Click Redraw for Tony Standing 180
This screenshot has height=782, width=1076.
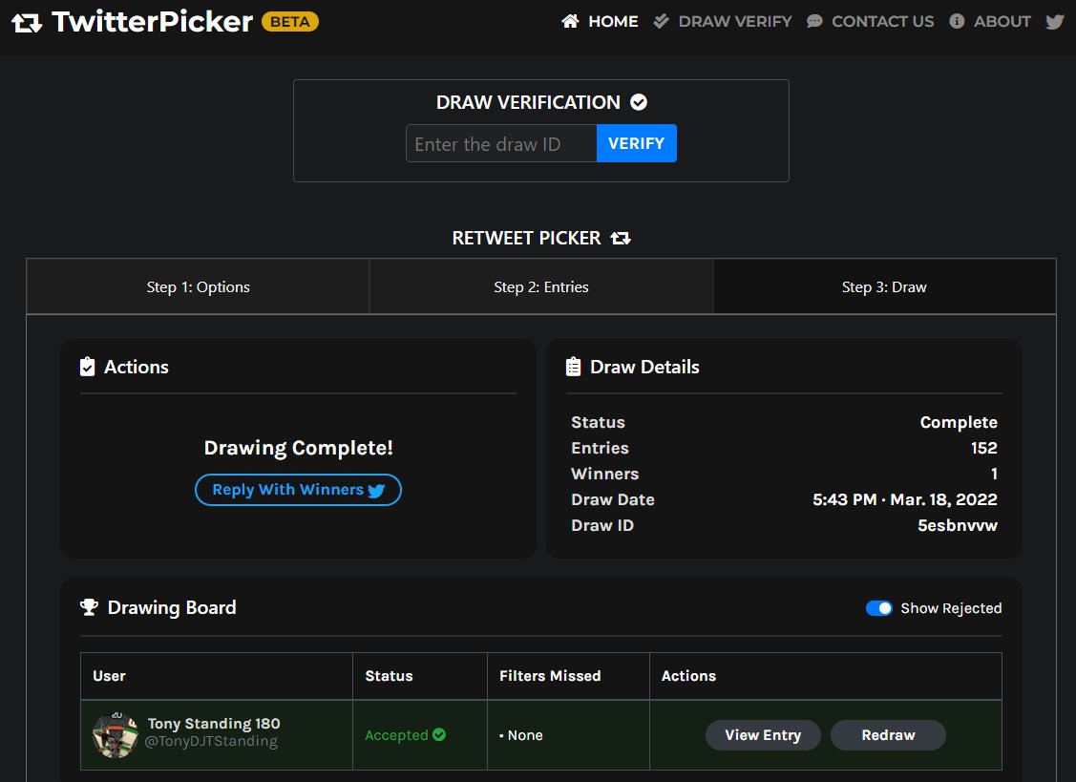tap(888, 734)
